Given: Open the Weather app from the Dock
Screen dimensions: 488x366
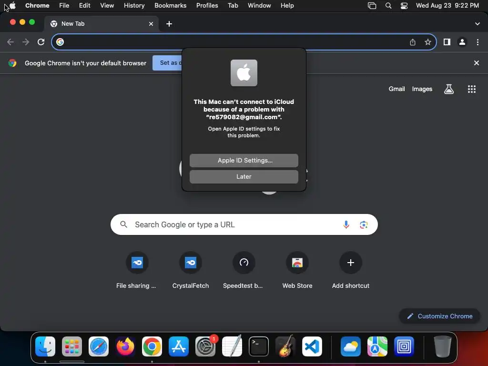Looking at the screenshot, I should click(x=351, y=346).
